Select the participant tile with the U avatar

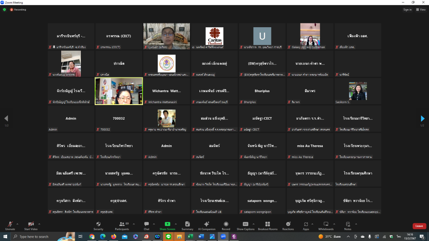click(262, 36)
